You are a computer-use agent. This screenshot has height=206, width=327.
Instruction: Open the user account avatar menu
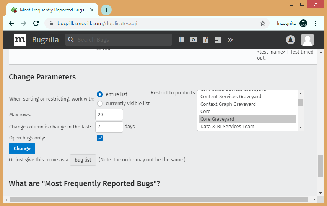(x=307, y=40)
